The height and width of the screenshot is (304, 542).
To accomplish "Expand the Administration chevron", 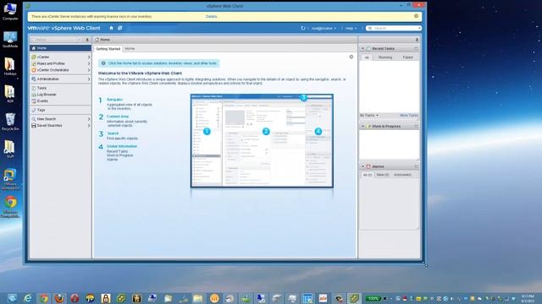I will click(x=89, y=79).
